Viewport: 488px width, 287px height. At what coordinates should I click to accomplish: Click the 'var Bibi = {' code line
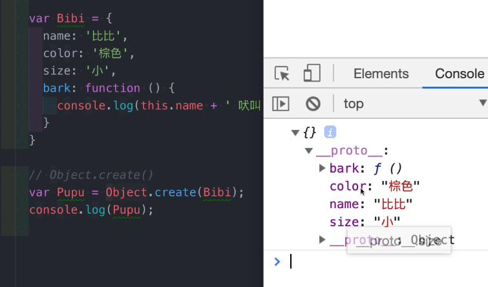pos(70,18)
